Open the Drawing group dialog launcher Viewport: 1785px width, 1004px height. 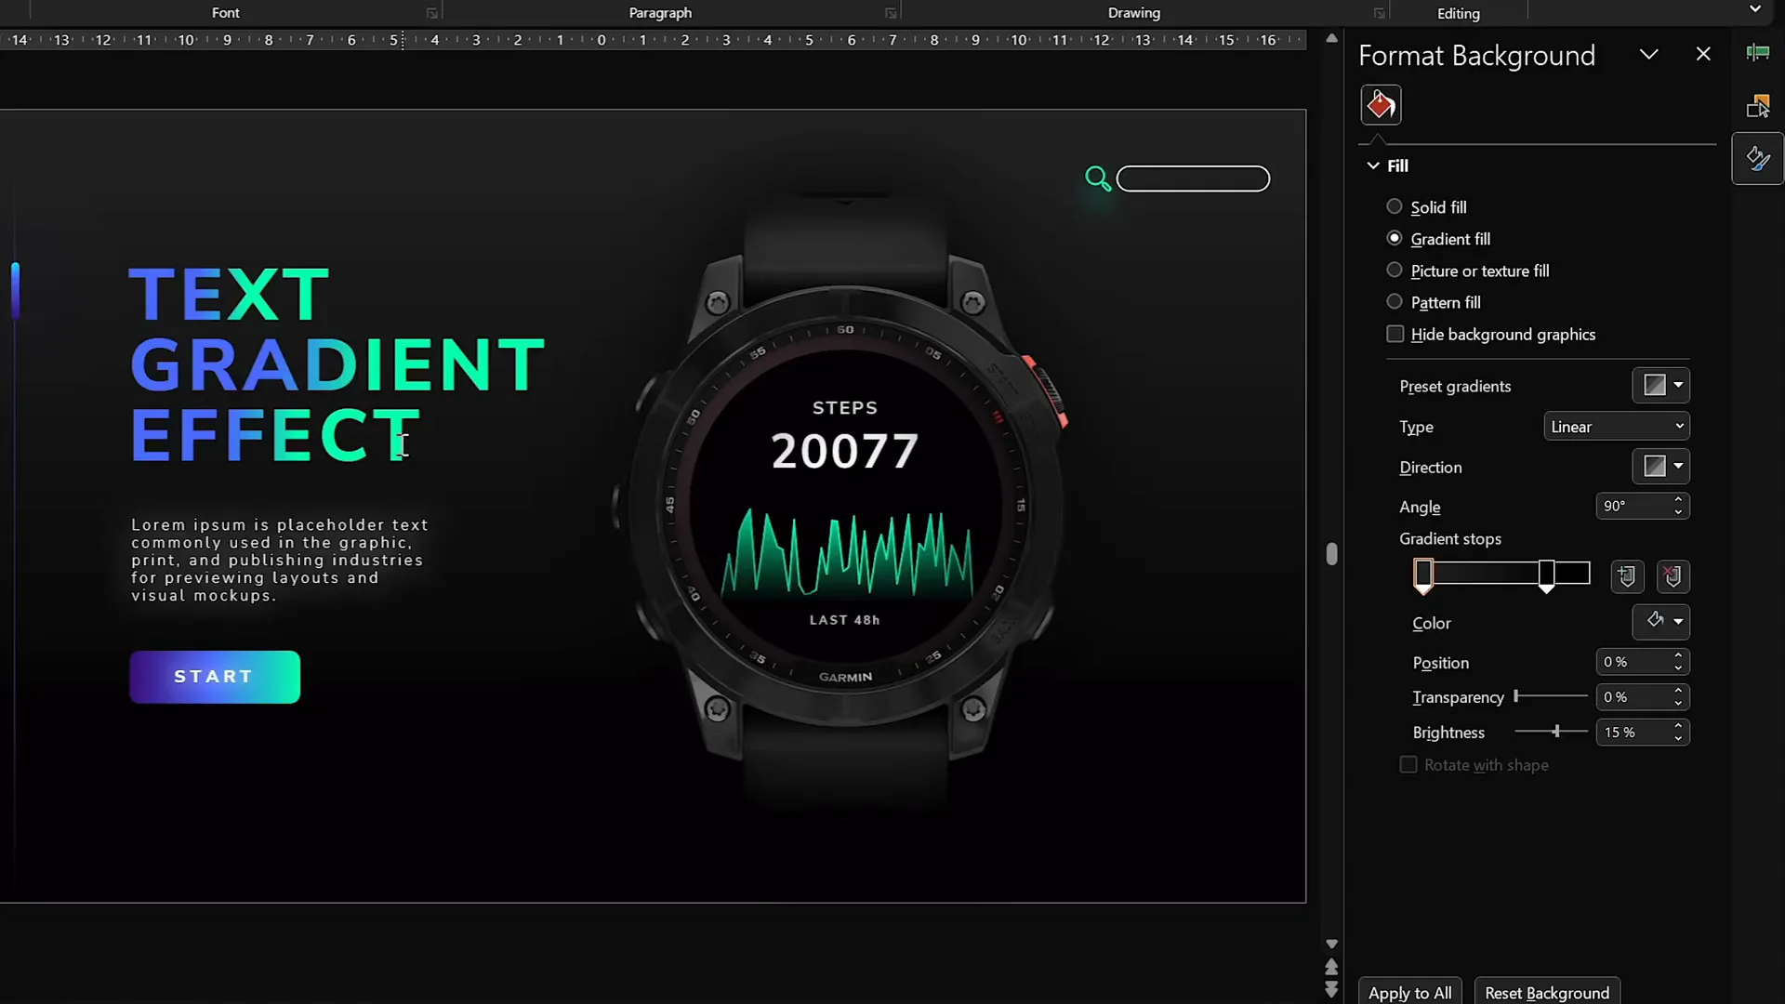[1380, 13]
